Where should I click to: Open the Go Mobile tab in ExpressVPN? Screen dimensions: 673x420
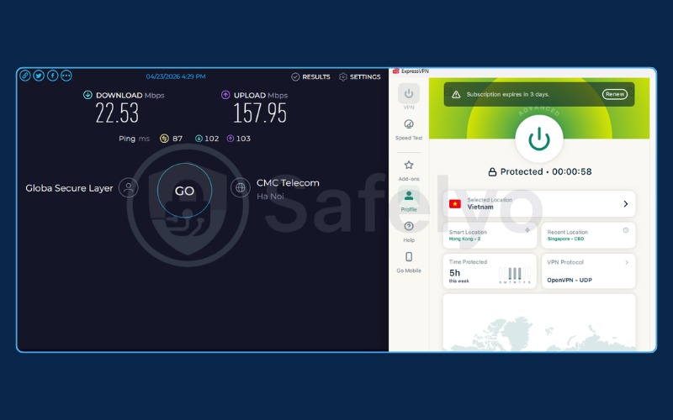click(409, 262)
